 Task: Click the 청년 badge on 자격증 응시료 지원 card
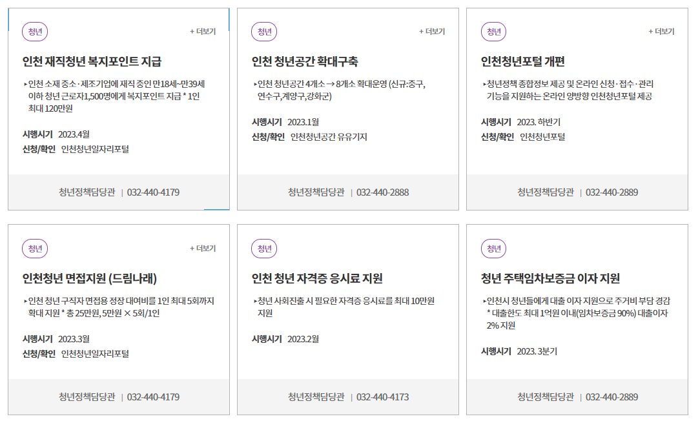pos(264,249)
